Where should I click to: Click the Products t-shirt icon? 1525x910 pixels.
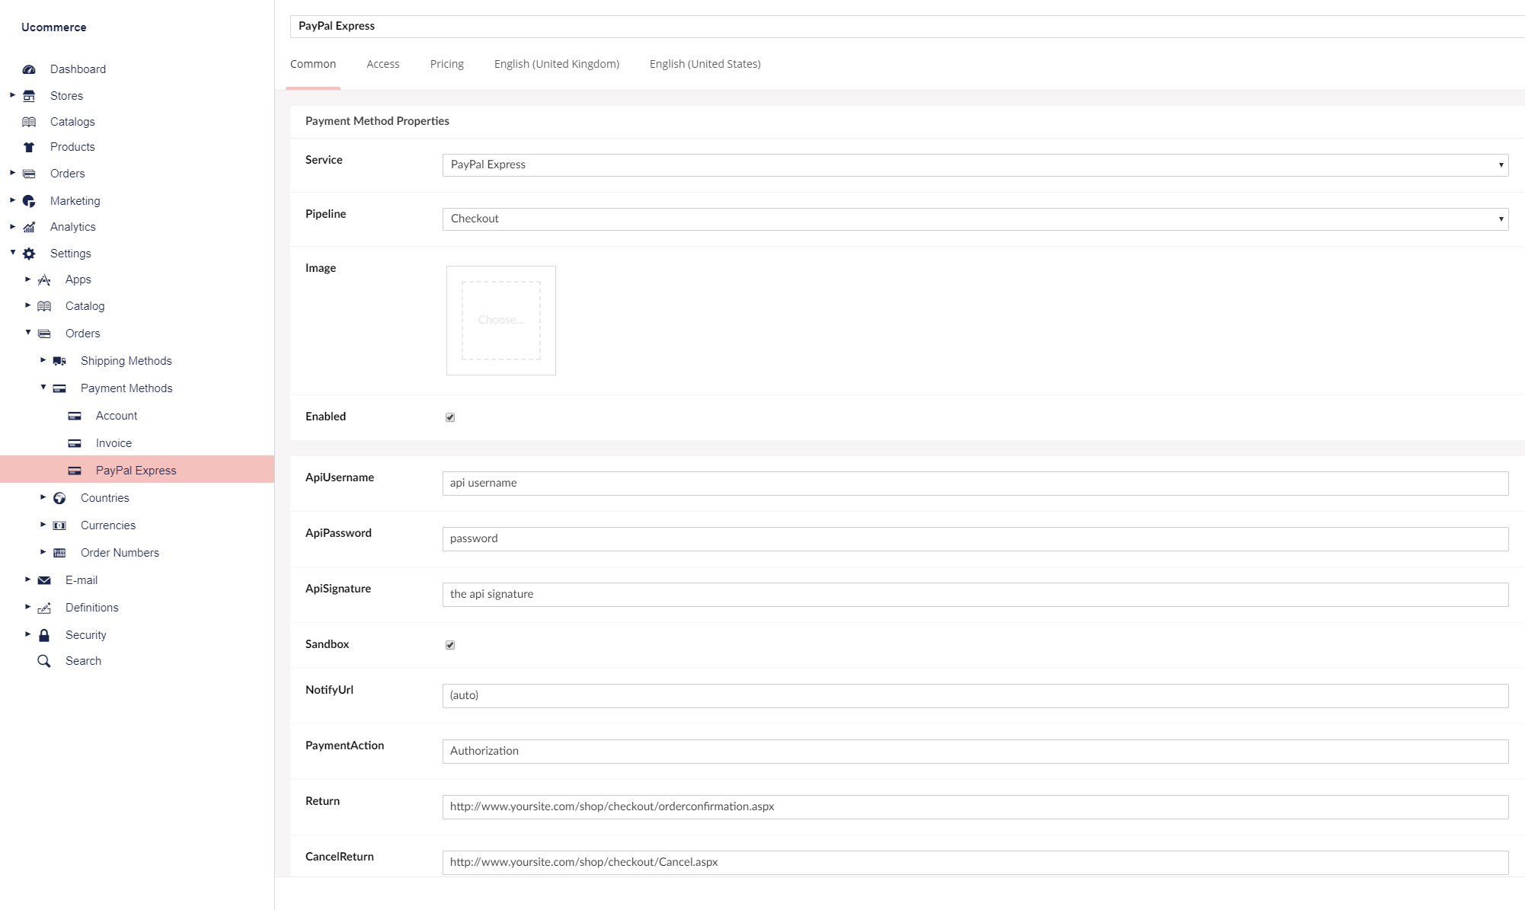click(29, 147)
